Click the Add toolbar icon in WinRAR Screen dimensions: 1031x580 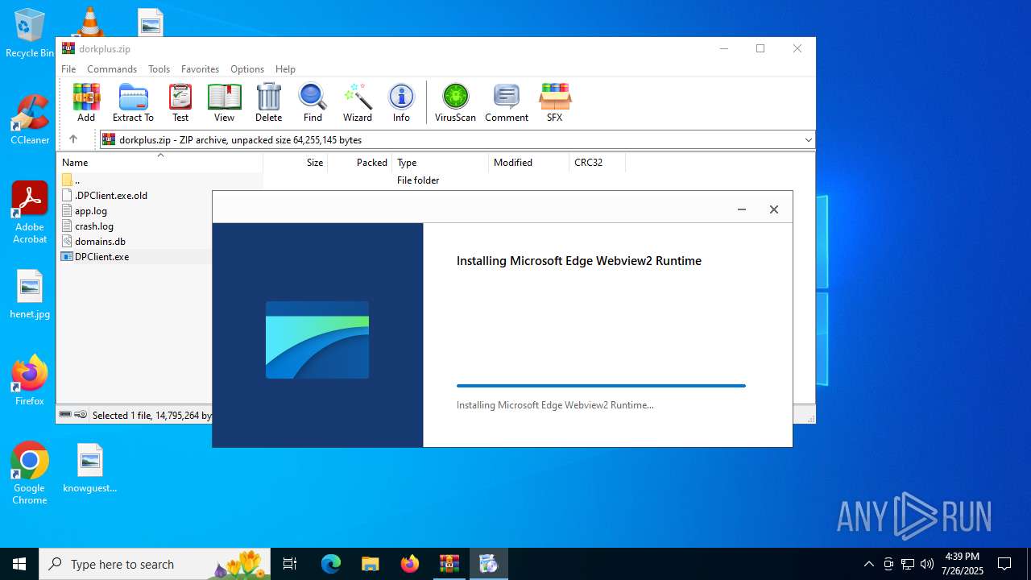pos(86,102)
